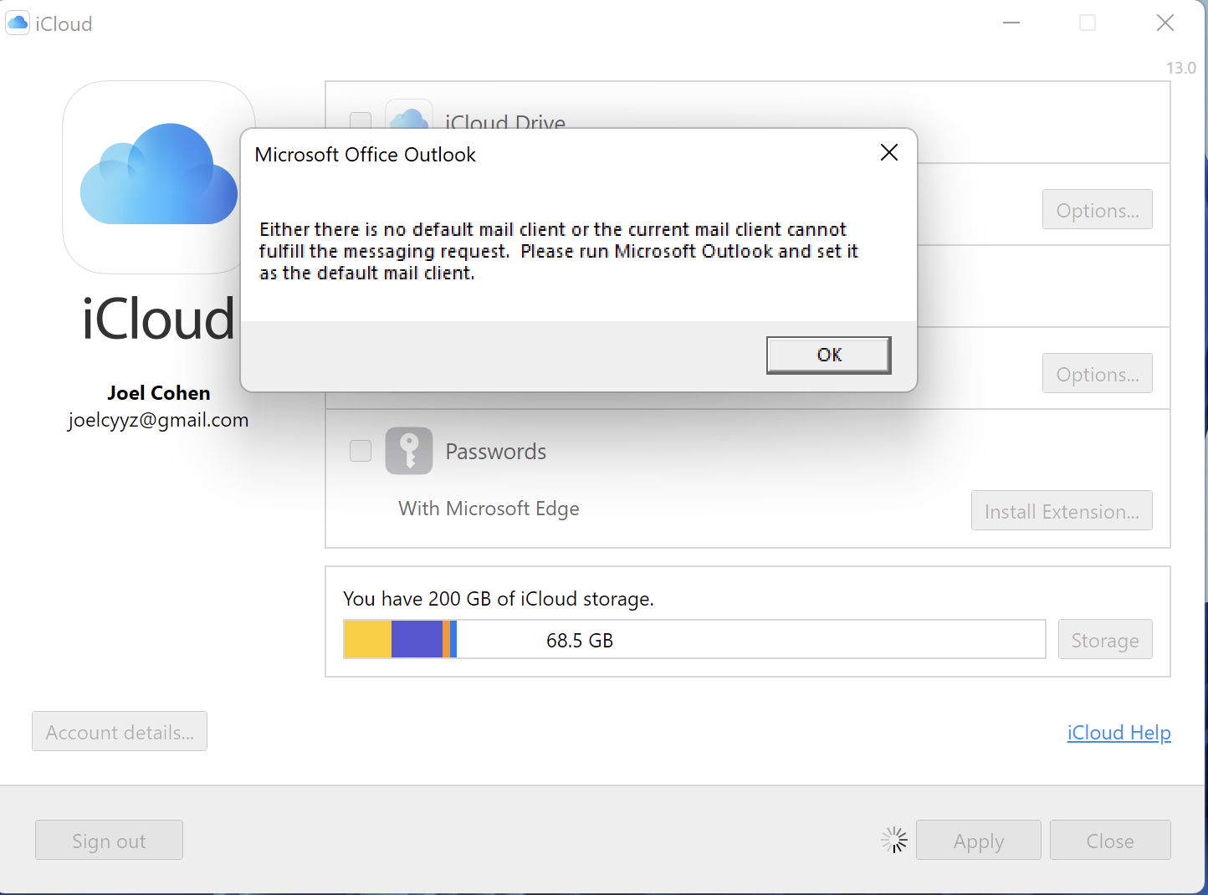Maximize the iCloud window

click(1088, 23)
